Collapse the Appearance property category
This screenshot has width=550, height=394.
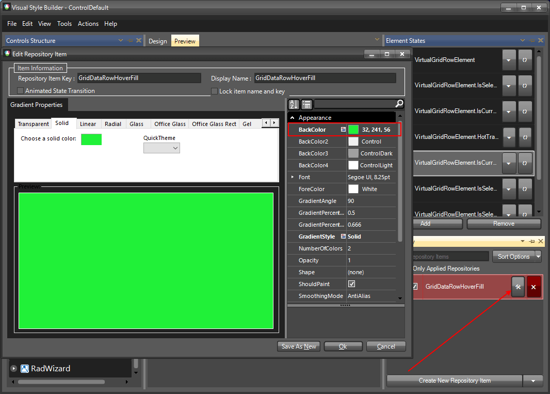click(x=293, y=117)
